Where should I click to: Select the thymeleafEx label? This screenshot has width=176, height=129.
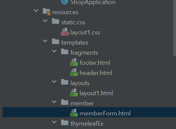pyautogui.click(x=87, y=124)
